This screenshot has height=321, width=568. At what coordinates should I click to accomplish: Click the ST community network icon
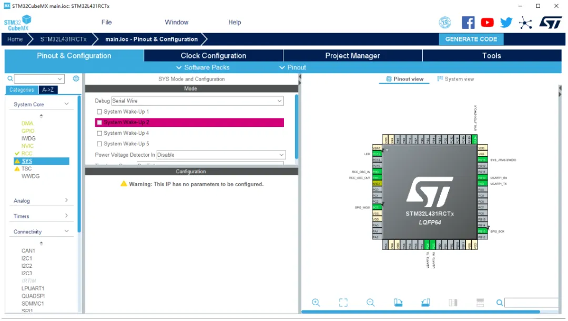[x=525, y=23]
